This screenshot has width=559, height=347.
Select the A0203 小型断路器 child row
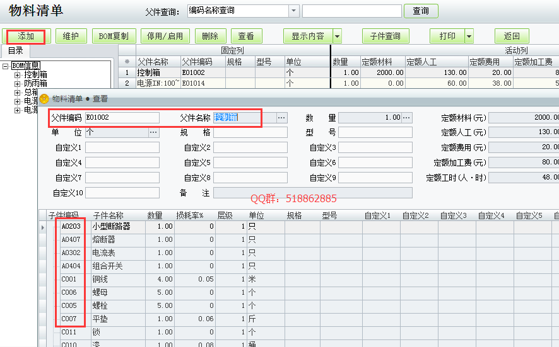107,227
